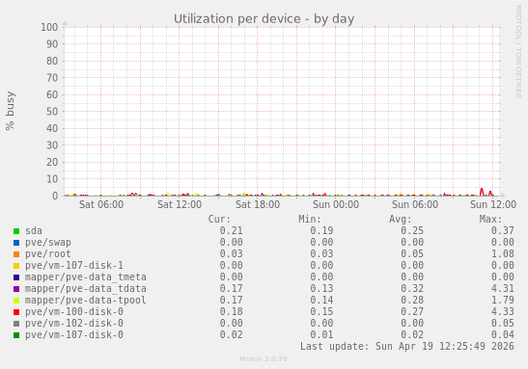Click the mapper/pve-data_tmeta dark blue swatch
528x369 pixels.
(16, 277)
